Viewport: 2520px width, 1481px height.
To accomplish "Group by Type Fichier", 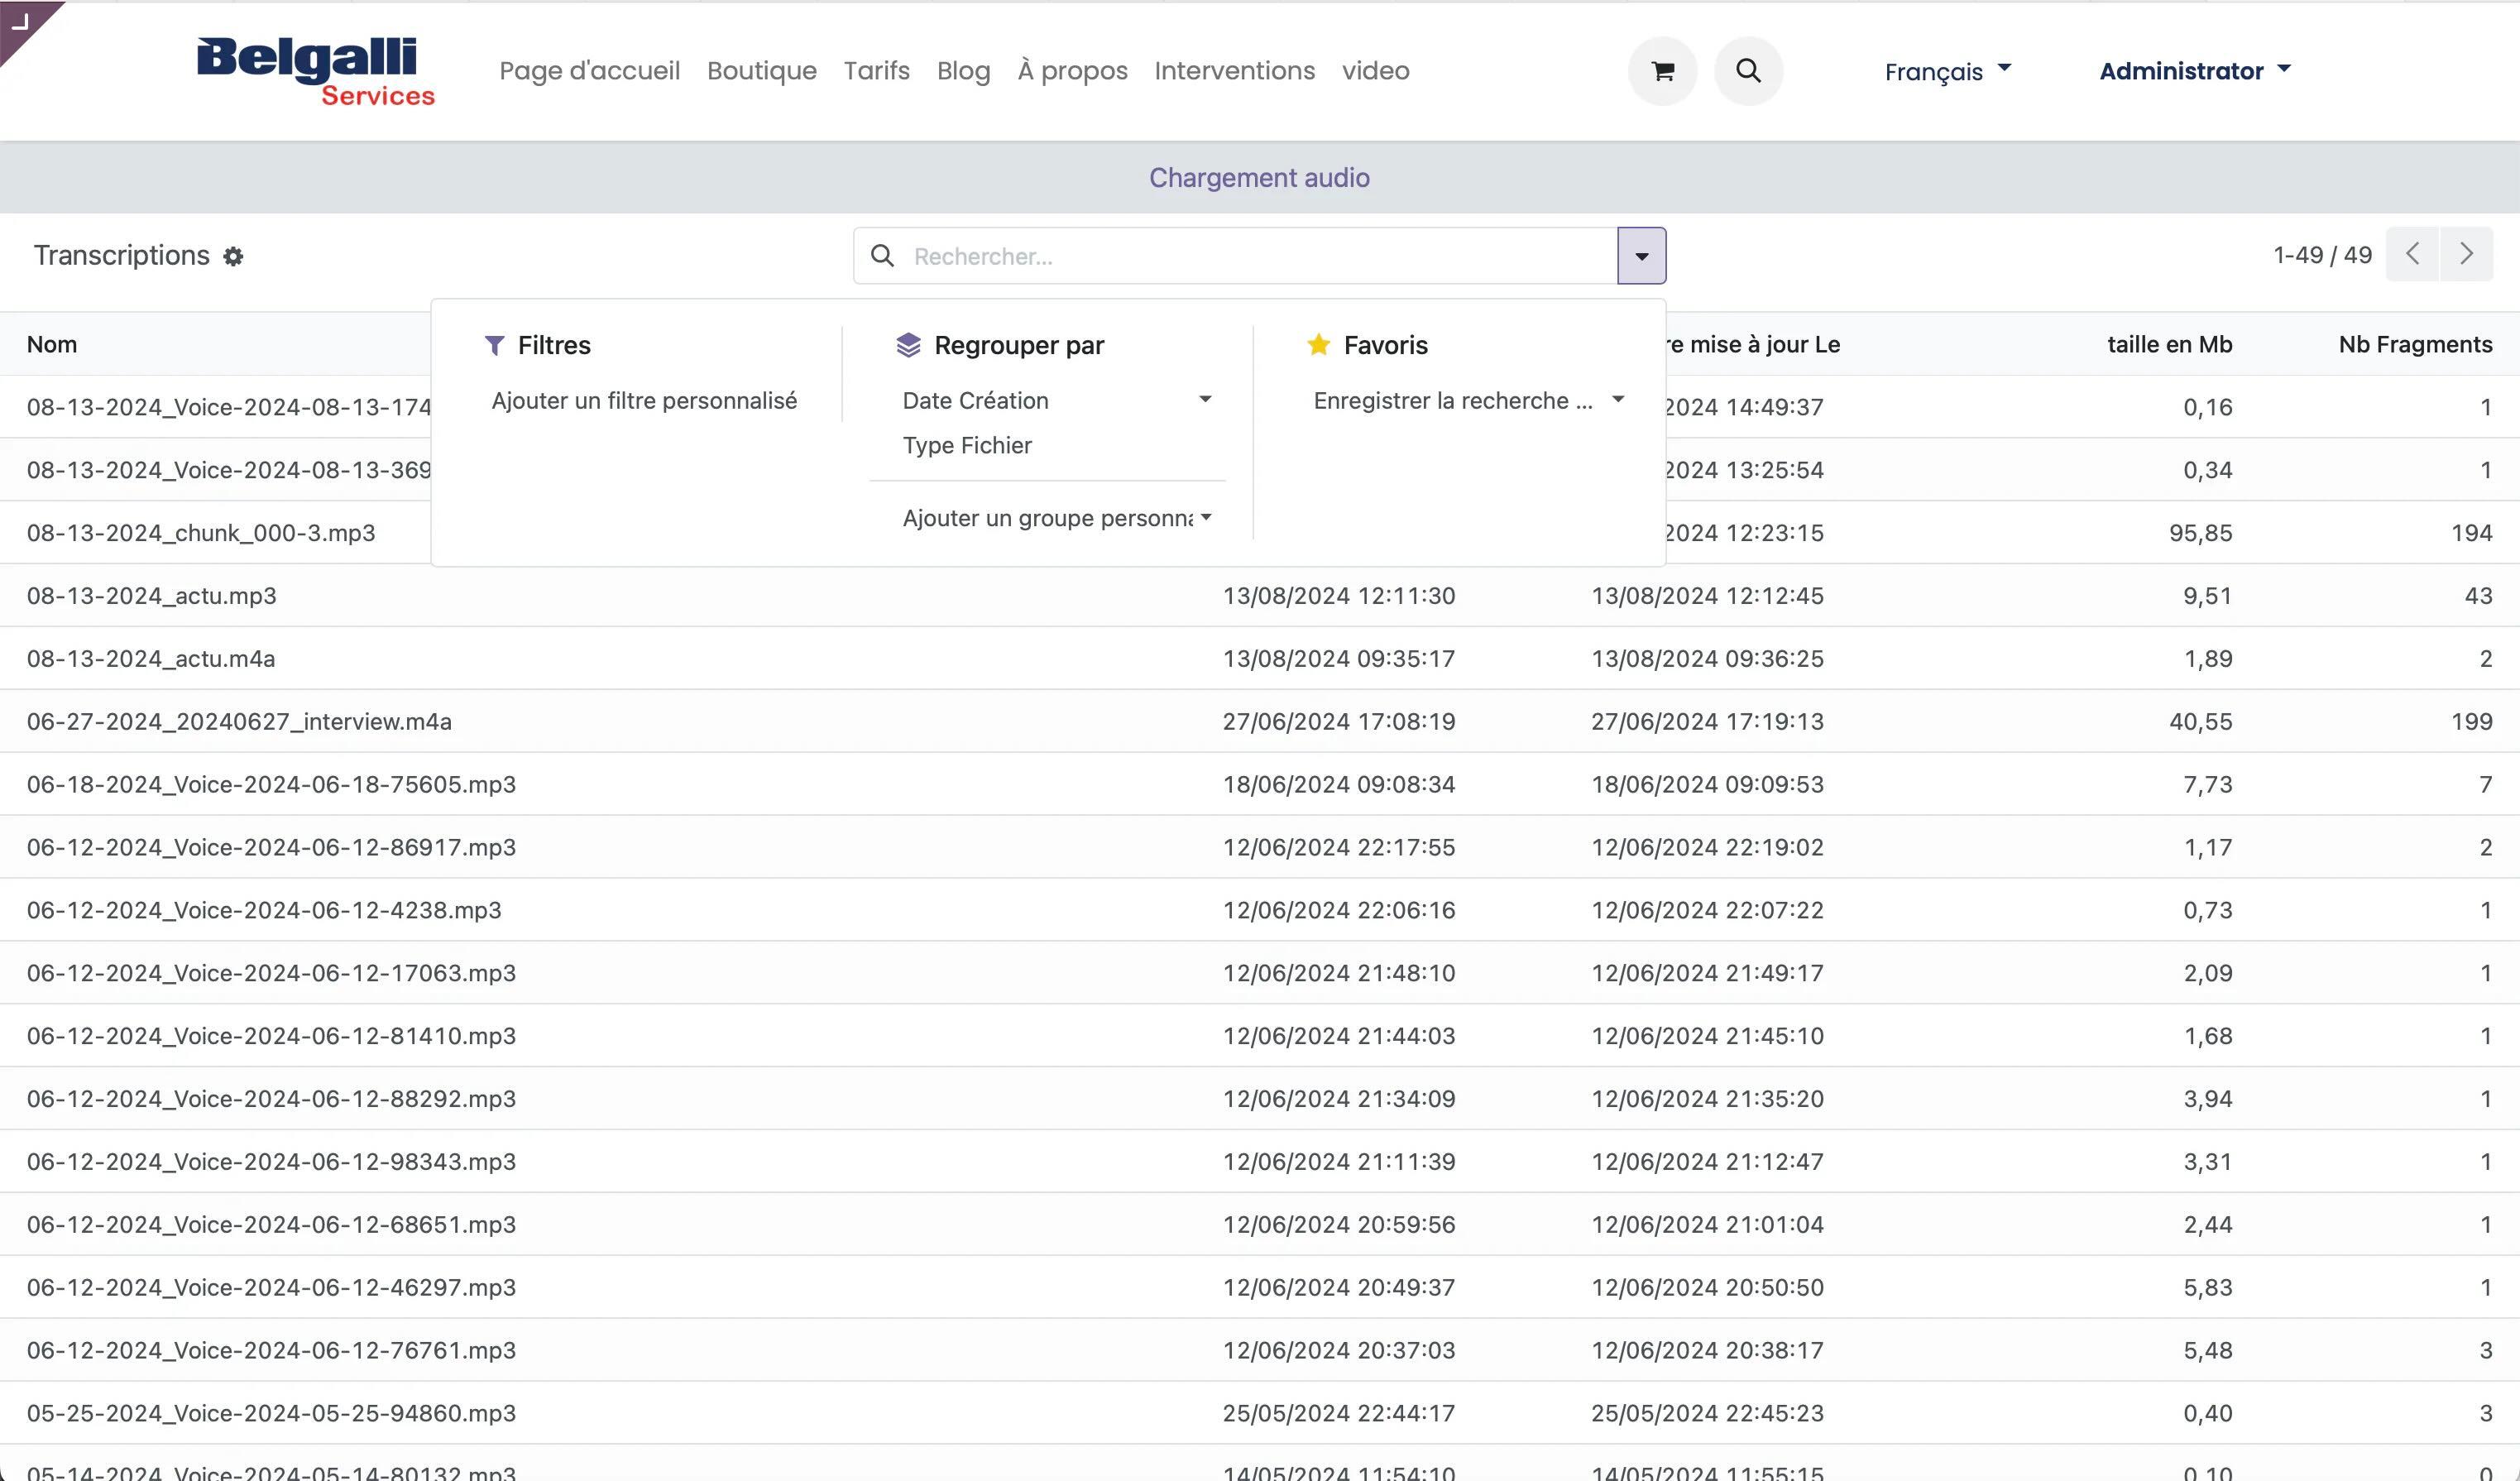I will click(967, 445).
